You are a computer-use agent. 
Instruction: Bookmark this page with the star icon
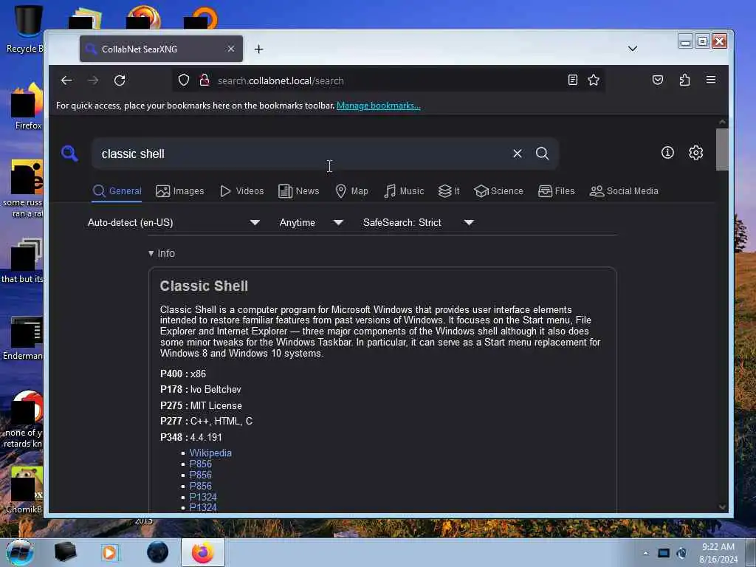click(x=594, y=80)
